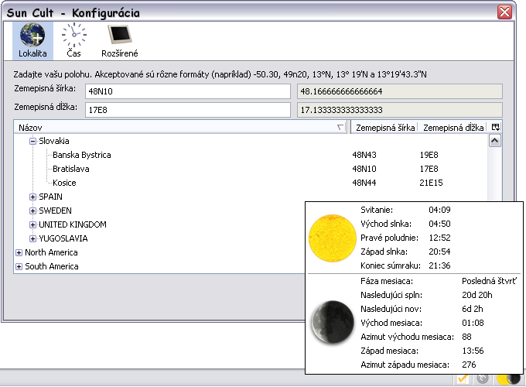This screenshot has width=526, height=387.
Task: Click the Zemepisná dĺžka input field
Action: (188, 110)
